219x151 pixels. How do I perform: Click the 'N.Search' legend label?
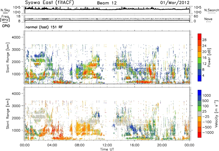[211, 10]
